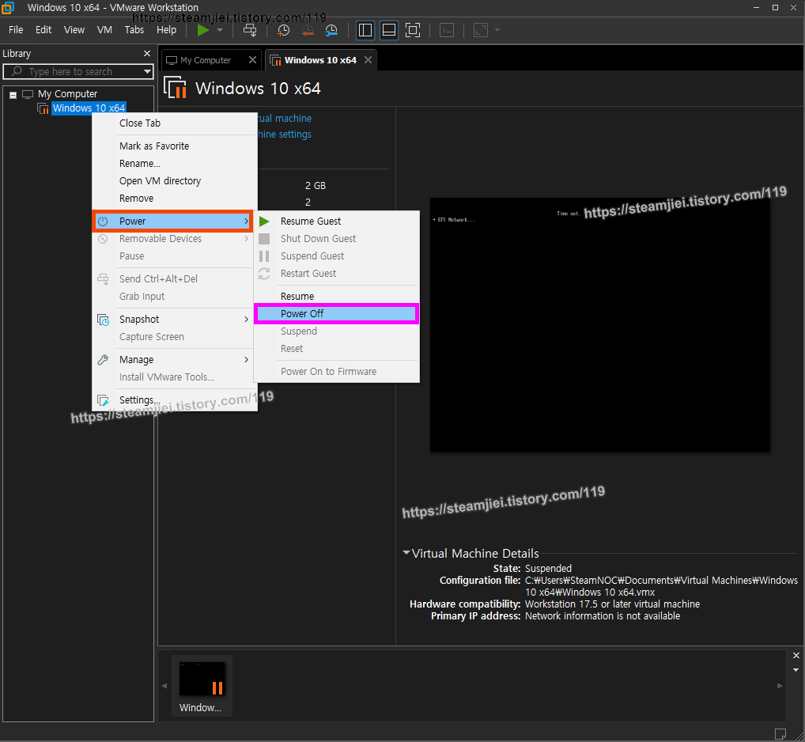805x742 pixels.
Task: Toggle the thumbnail bar view icon
Action: tap(389, 30)
